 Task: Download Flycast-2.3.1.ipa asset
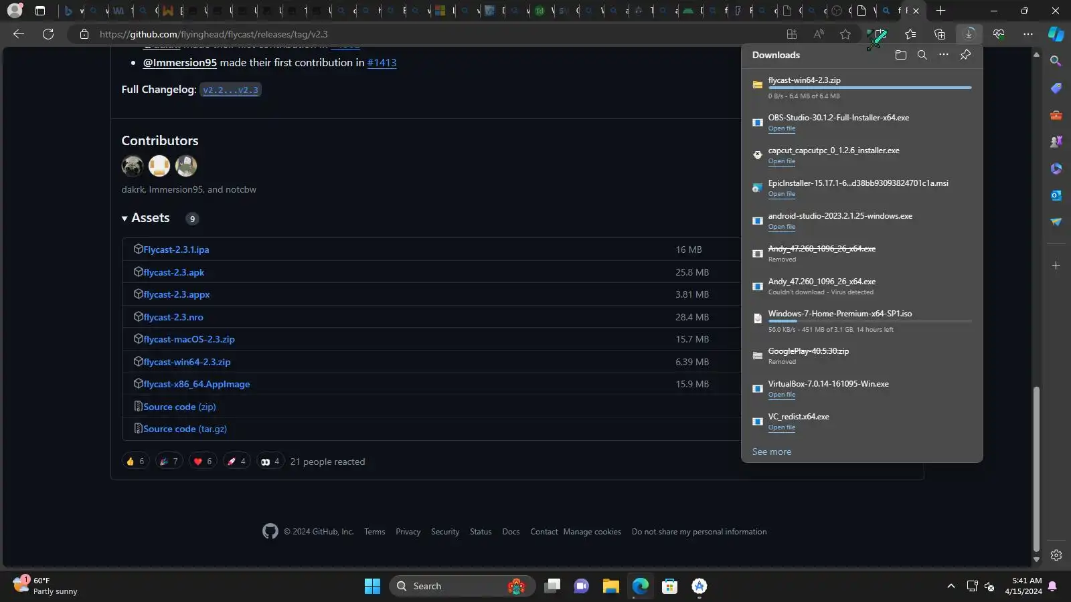[x=176, y=249]
